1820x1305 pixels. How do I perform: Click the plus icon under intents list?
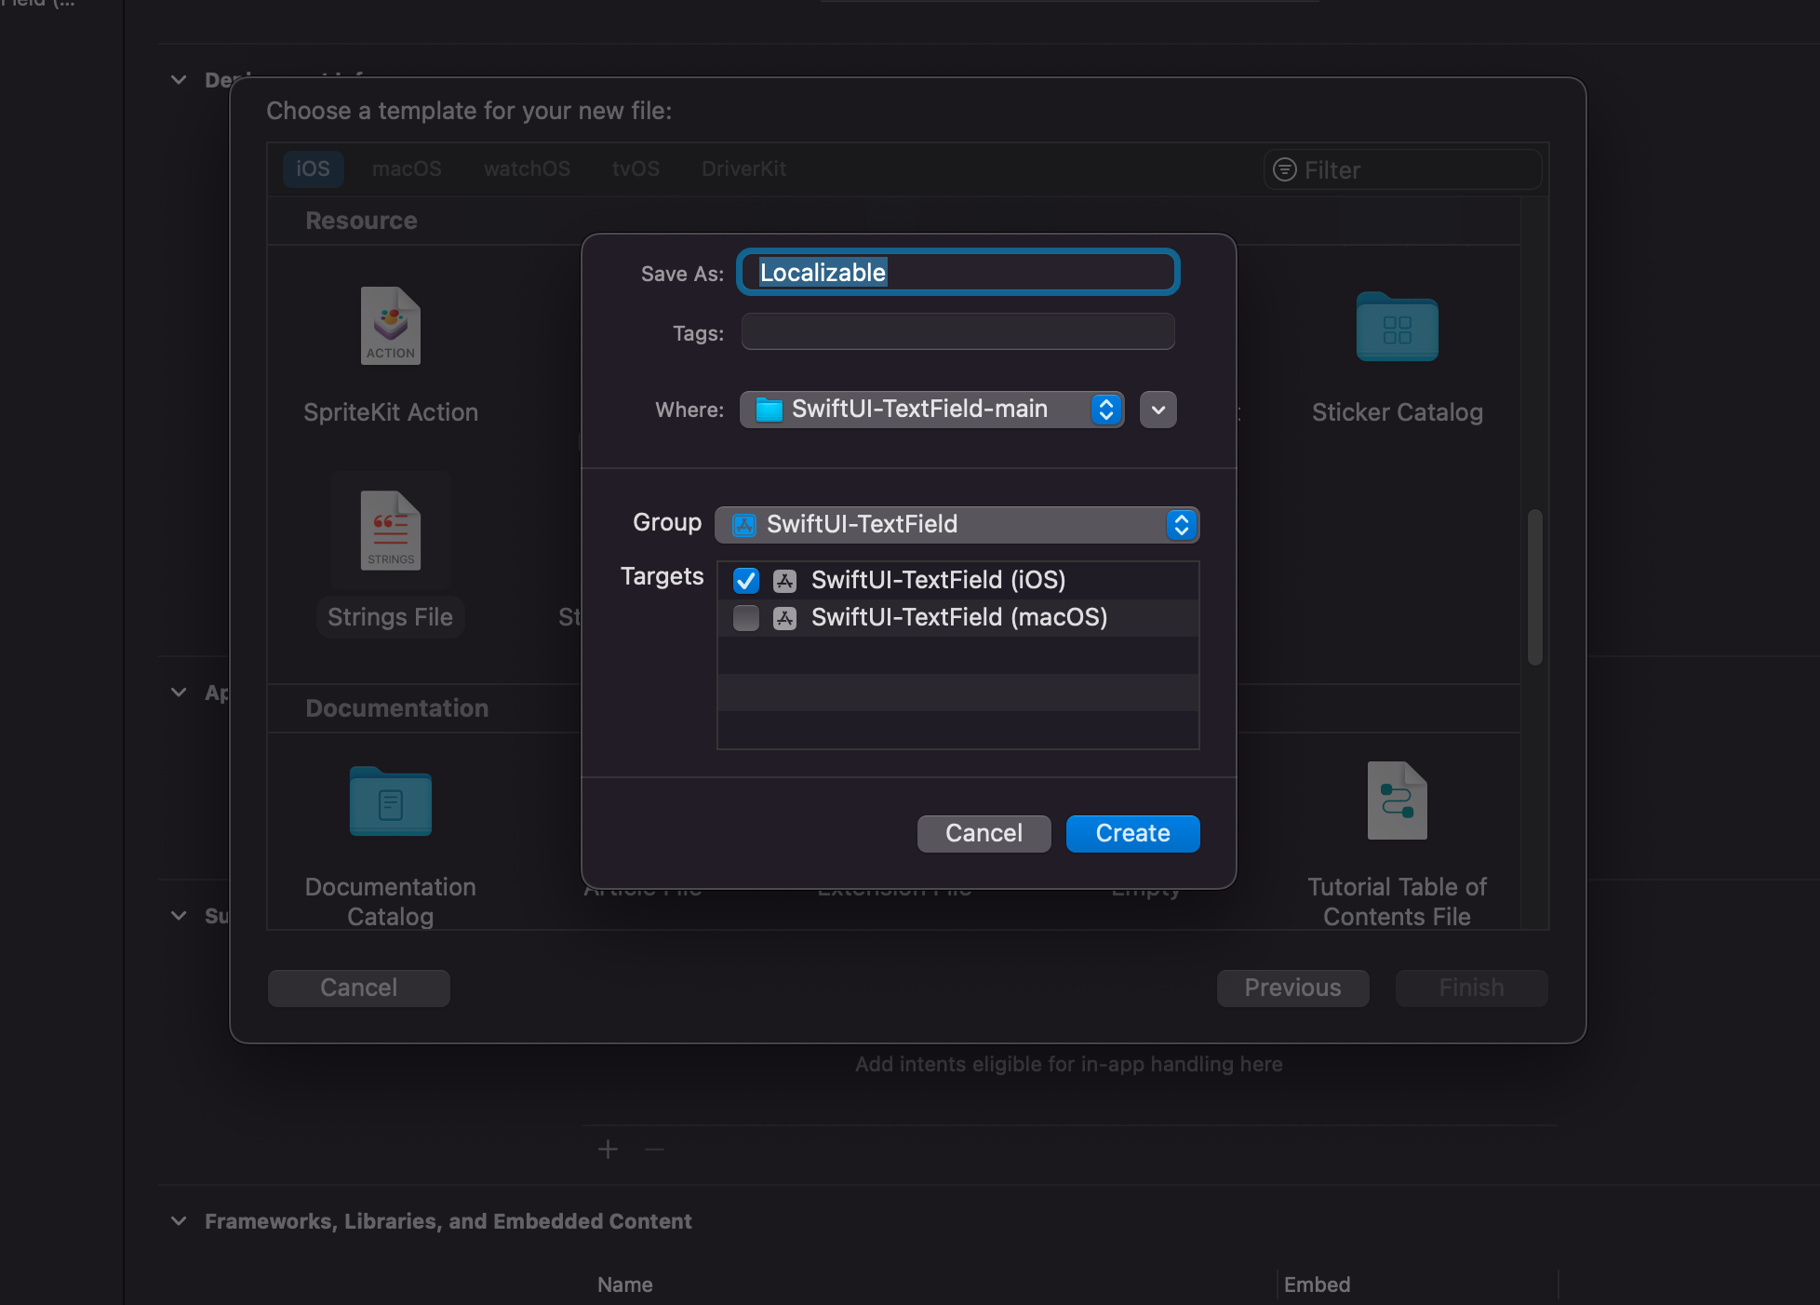(x=608, y=1150)
